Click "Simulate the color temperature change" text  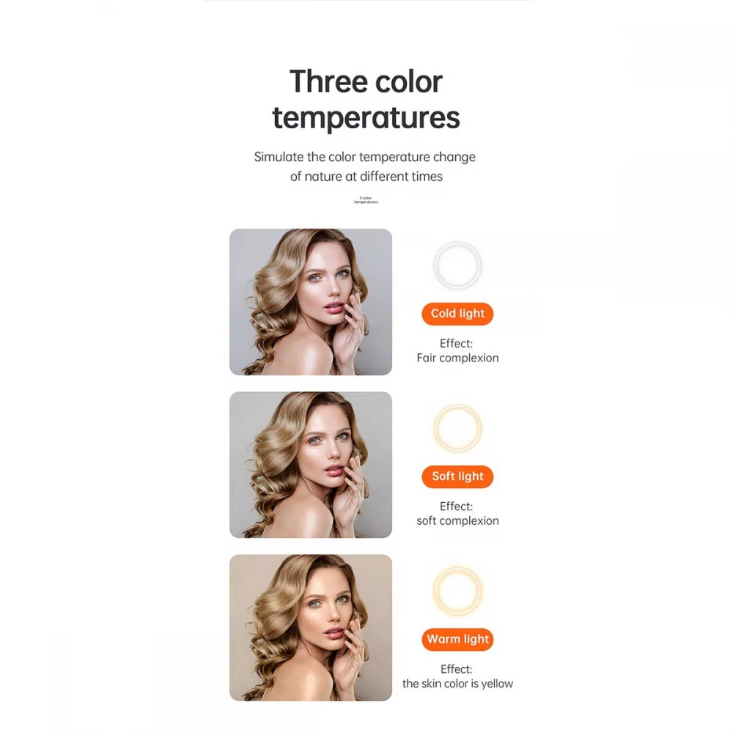tap(365, 157)
